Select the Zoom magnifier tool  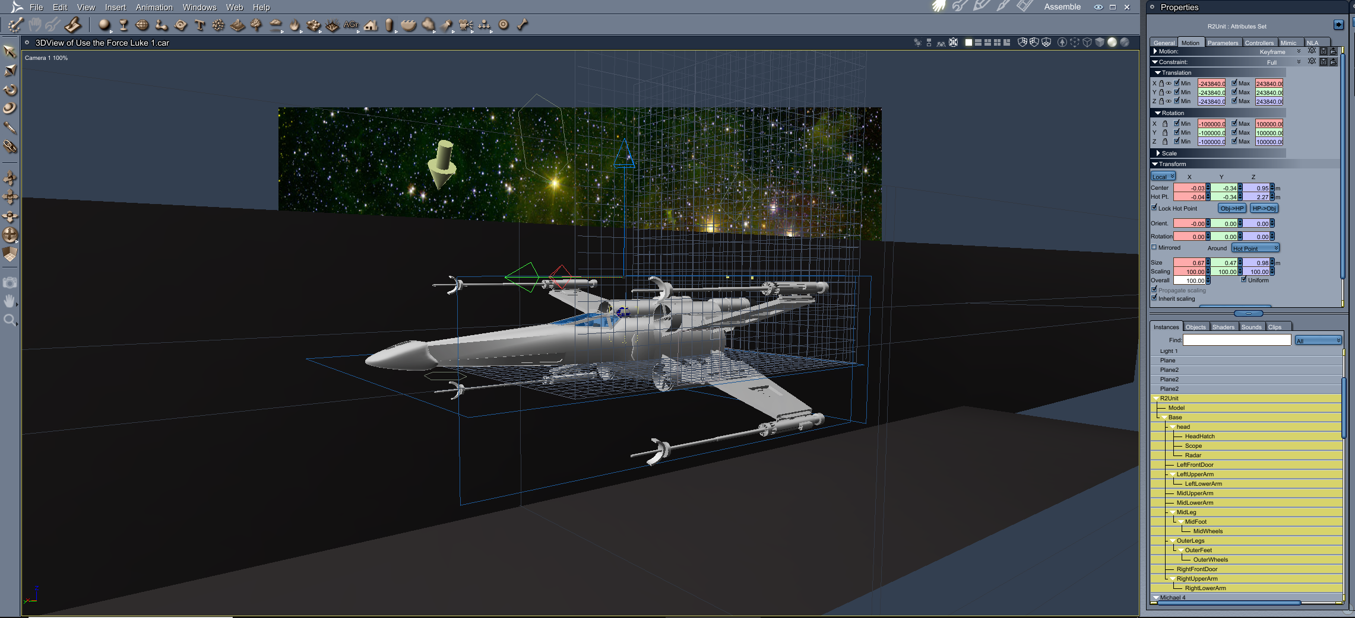click(x=10, y=321)
